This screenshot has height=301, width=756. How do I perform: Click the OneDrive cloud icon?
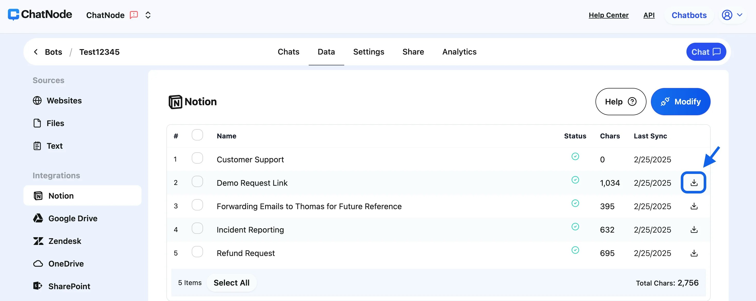pos(38,263)
